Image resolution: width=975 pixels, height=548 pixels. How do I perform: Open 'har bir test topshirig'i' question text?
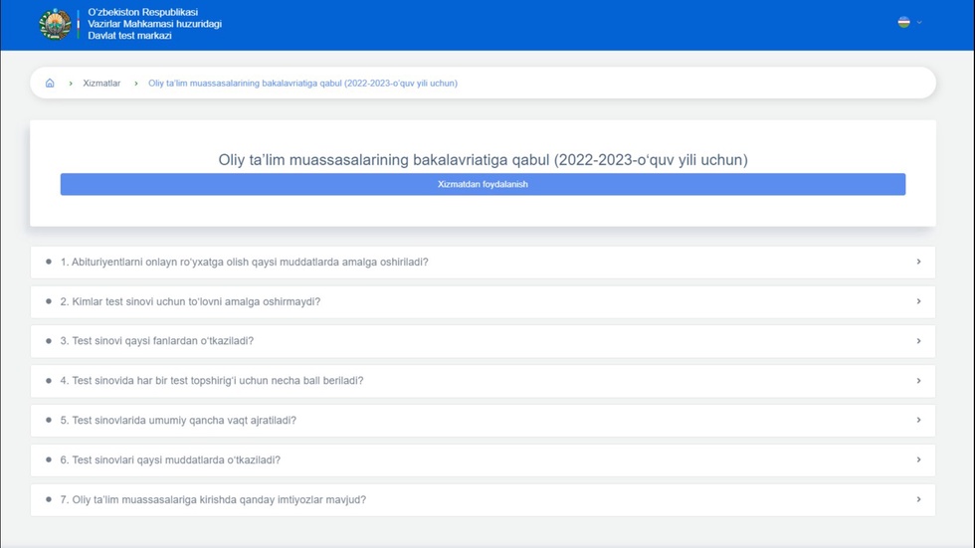[x=212, y=381]
